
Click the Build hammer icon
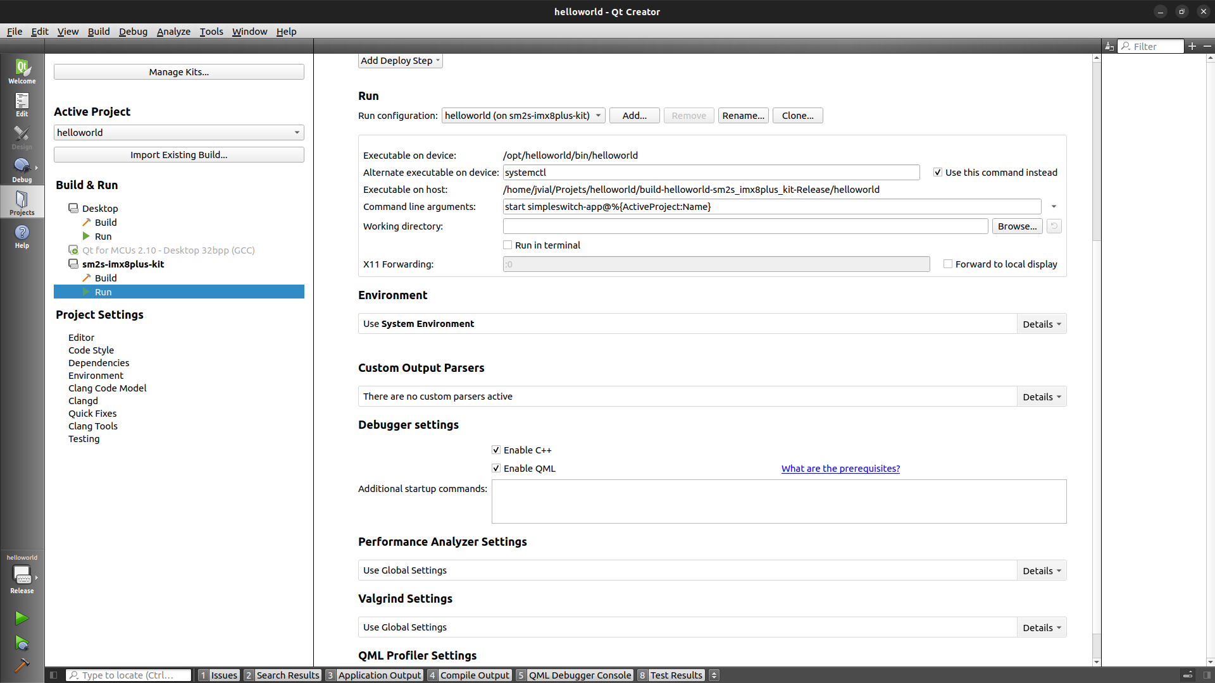click(x=22, y=666)
